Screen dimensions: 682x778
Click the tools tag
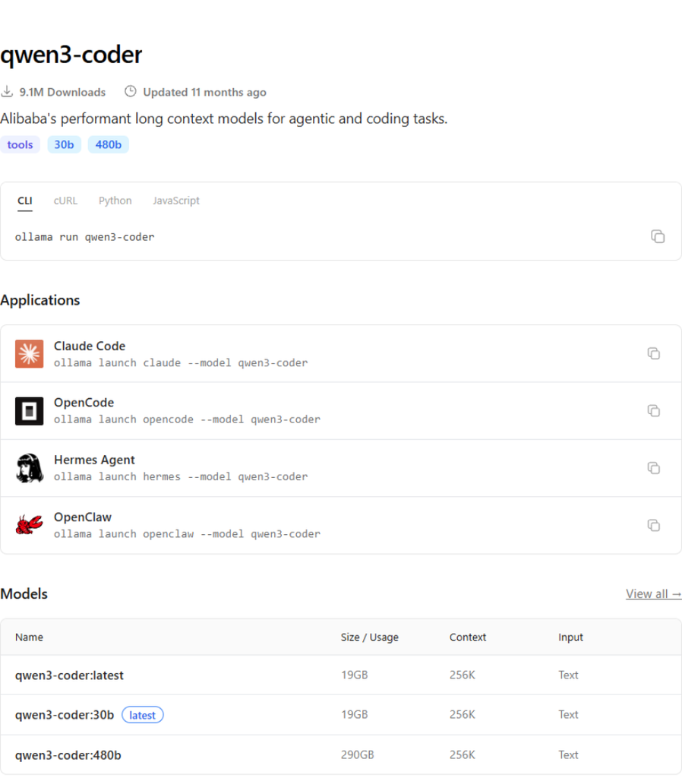coord(20,144)
